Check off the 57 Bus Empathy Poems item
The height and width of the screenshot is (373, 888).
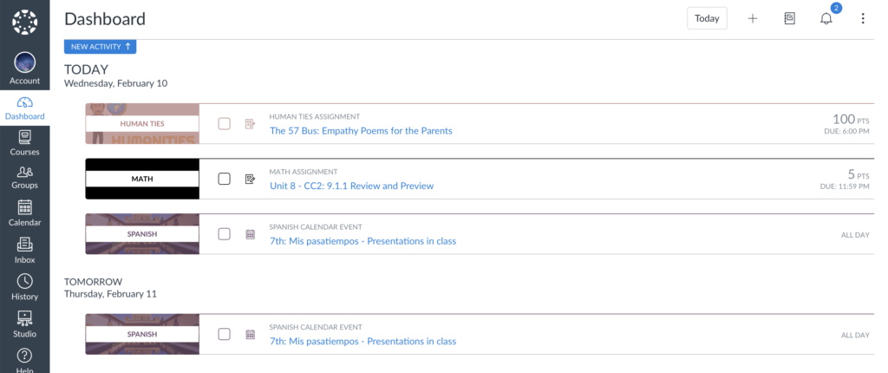(225, 123)
